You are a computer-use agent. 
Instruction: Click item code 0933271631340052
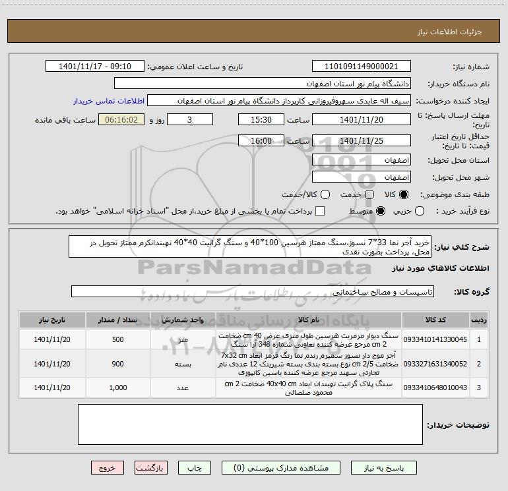tap(435, 364)
